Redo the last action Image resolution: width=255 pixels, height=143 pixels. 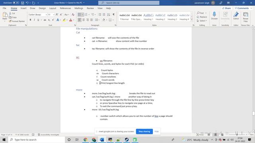pyautogui.click(x=33, y=3)
